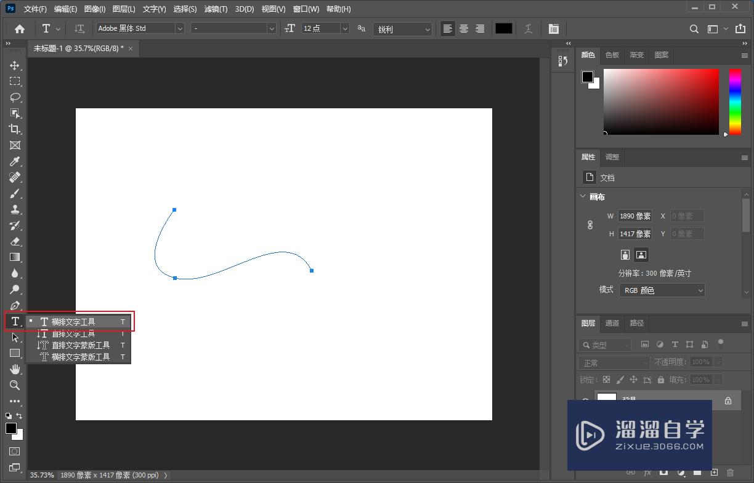Select the History Brush tool

[x=15, y=225]
